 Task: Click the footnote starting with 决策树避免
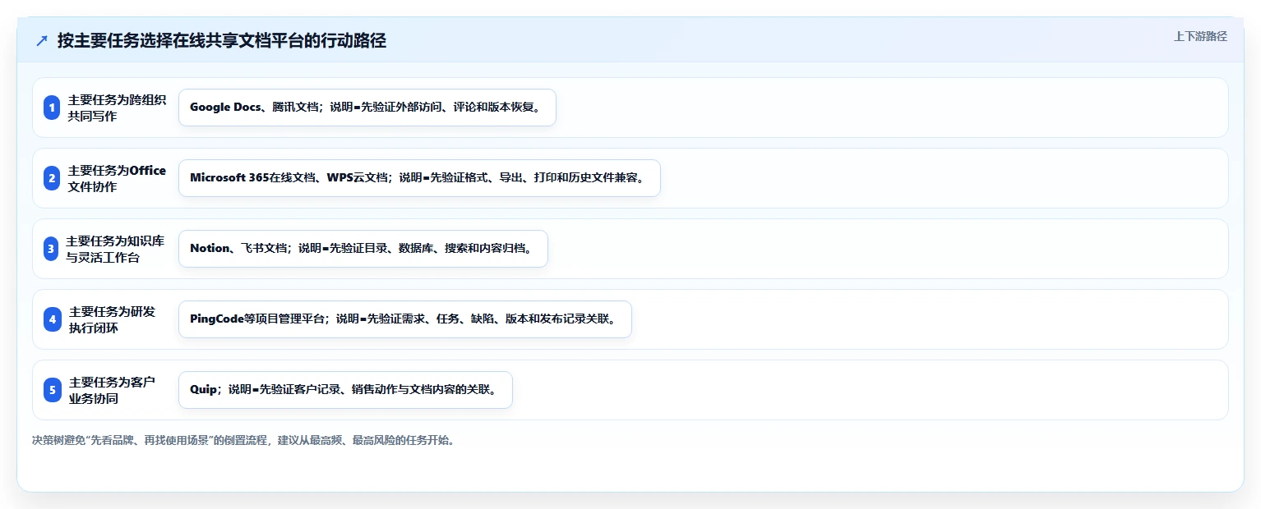pyautogui.click(x=243, y=440)
